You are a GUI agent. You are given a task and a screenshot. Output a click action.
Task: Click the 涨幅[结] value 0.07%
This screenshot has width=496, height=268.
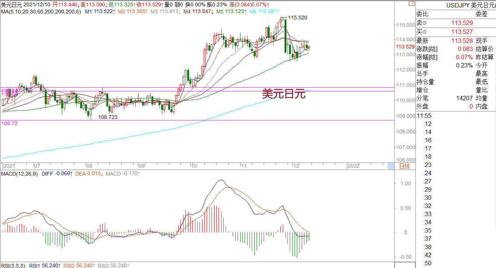[x=464, y=57]
